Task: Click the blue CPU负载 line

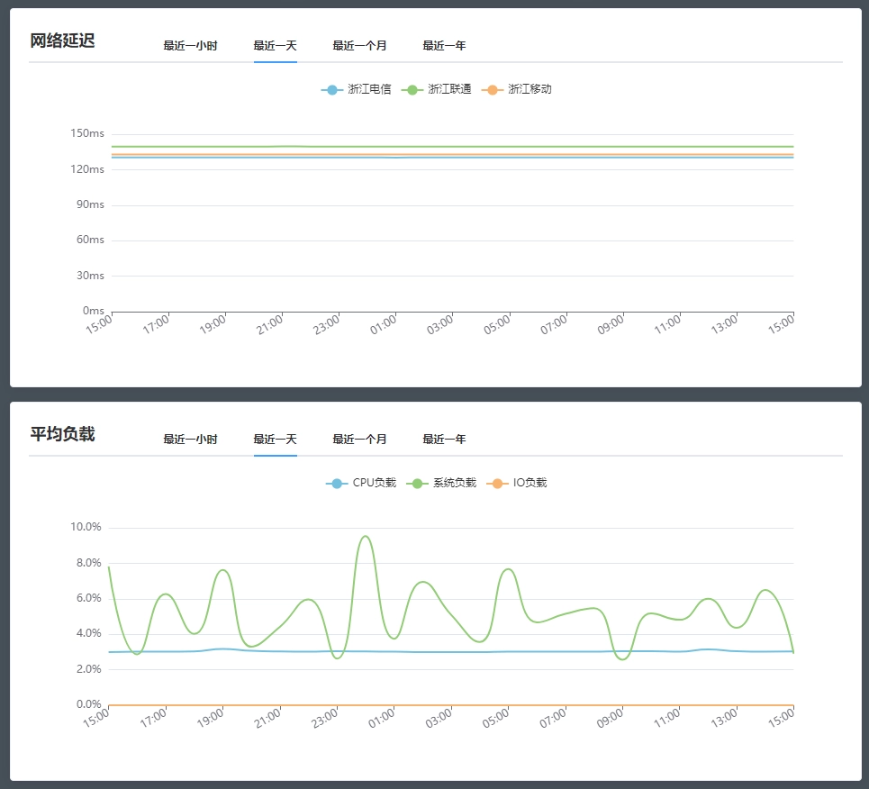Action: (x=451, y=652)
